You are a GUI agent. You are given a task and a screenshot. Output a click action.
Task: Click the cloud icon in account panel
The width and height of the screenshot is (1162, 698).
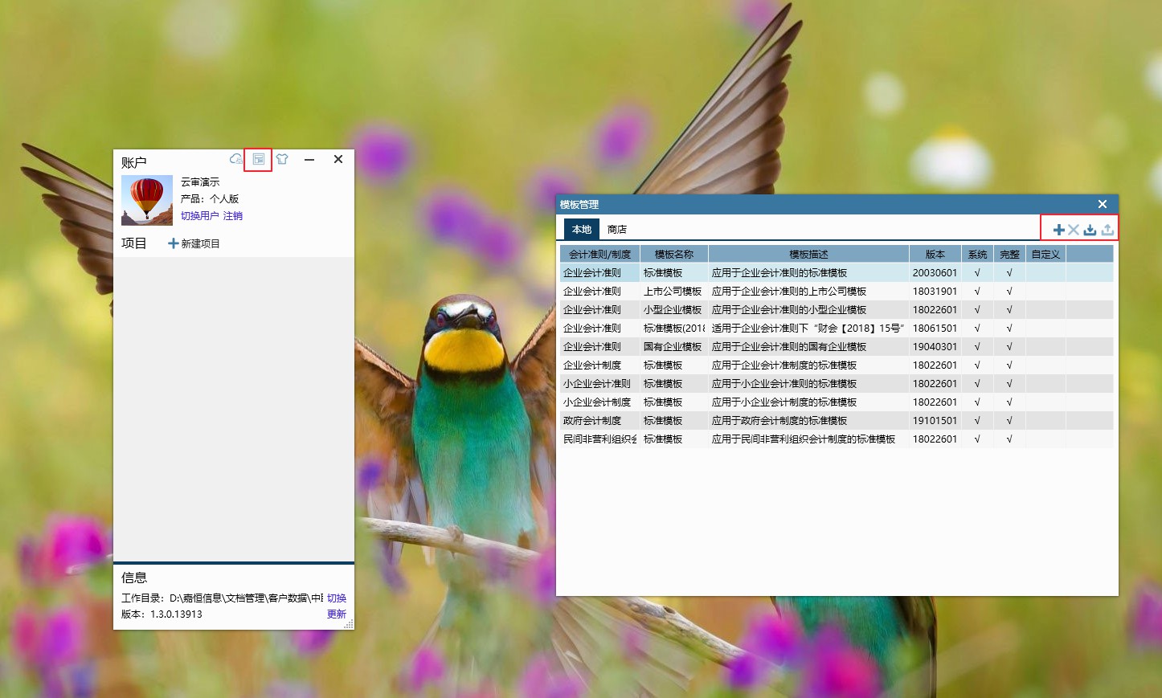(235, 159)
